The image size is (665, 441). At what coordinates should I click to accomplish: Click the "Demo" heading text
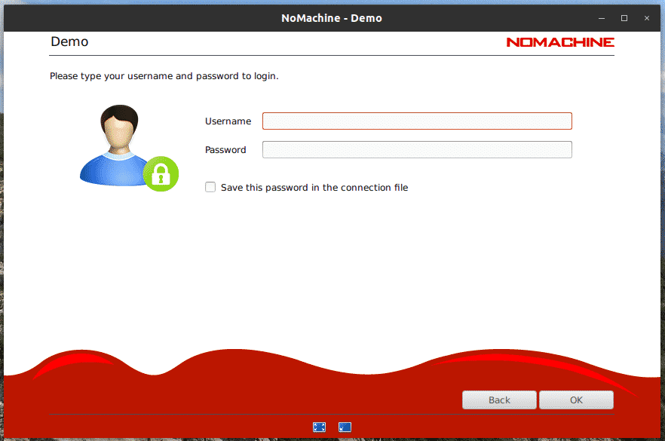(69, 41)
